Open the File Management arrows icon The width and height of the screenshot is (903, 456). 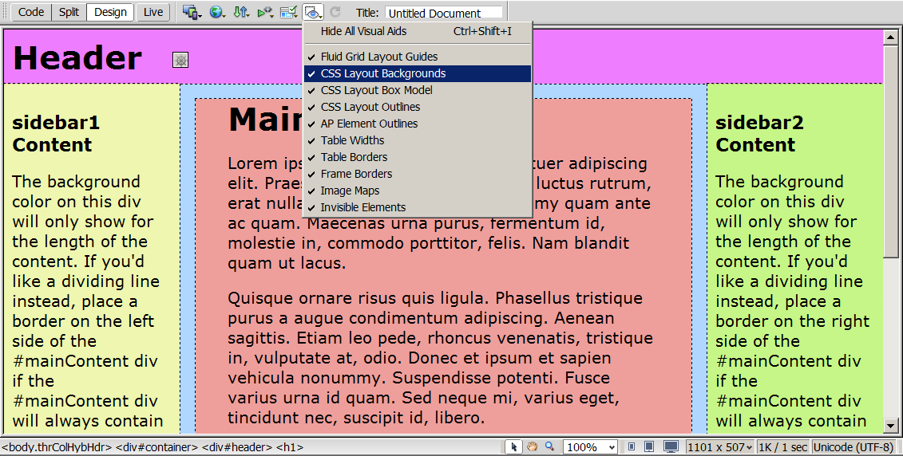241,12
